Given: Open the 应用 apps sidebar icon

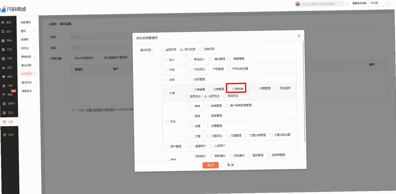Looking at the screenshot, I should coord(4,135).
